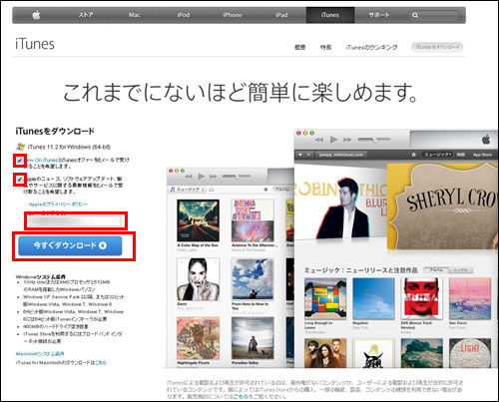This screenshot has width=499, height=402.
Task: Open the iPad navigation tab
Action: point(281,15)
